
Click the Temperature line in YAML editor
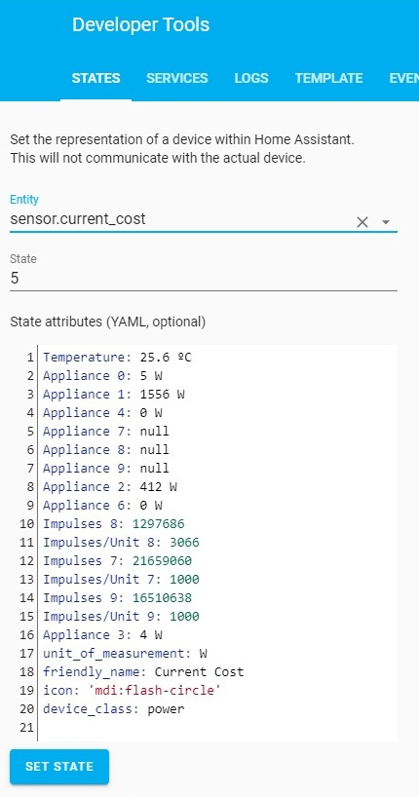117,358
